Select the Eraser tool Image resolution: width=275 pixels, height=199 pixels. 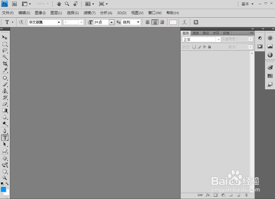pos(5,104)
